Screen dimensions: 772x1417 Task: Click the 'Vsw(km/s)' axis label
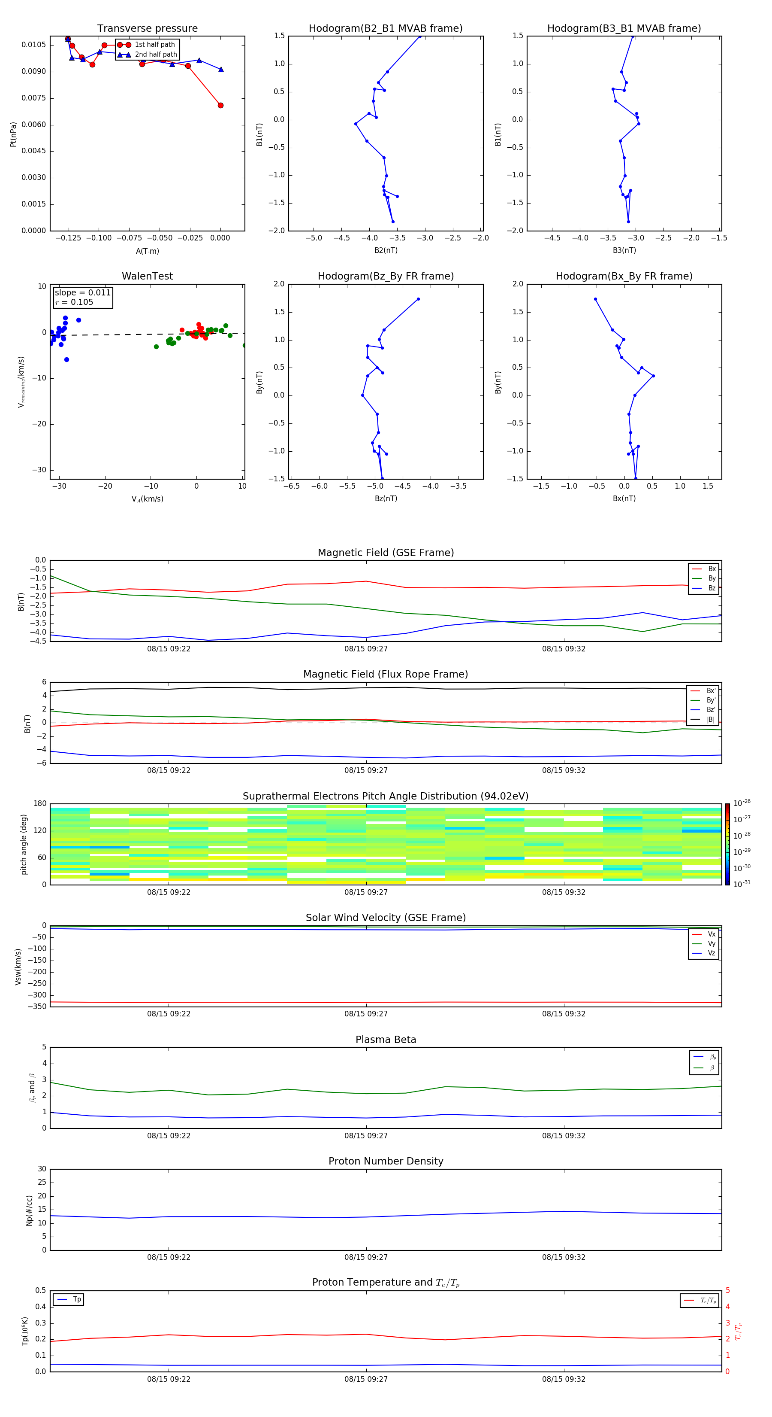click(x=18, y=967)
